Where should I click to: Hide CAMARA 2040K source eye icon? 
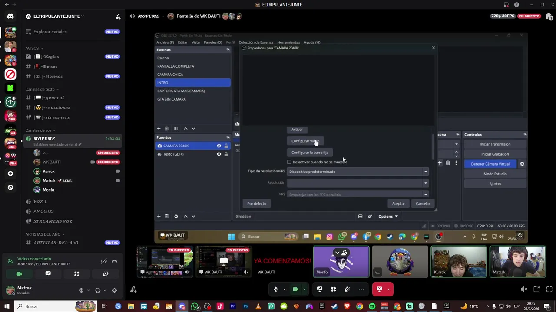(x=219, y=146)
